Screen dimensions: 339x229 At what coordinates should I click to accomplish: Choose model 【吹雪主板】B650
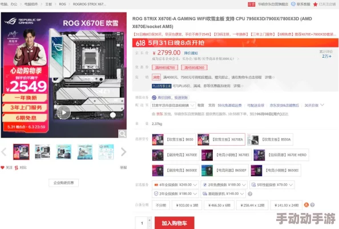coord(173,139)
